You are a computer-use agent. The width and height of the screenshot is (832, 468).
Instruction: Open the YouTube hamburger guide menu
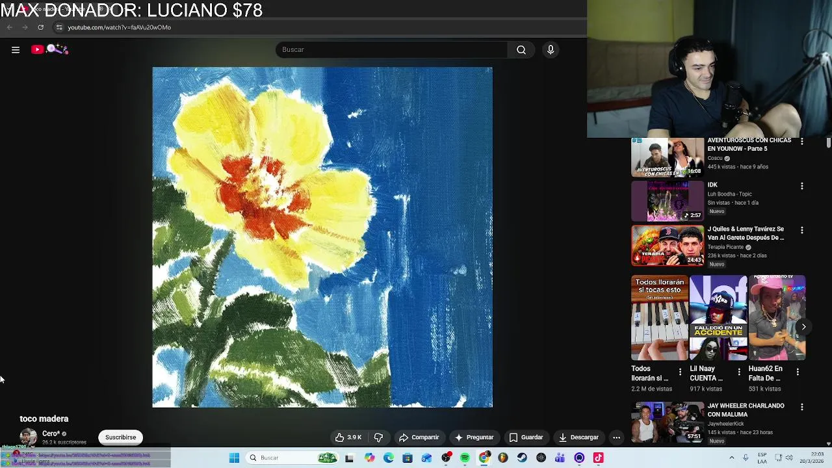tap(16, 49)
